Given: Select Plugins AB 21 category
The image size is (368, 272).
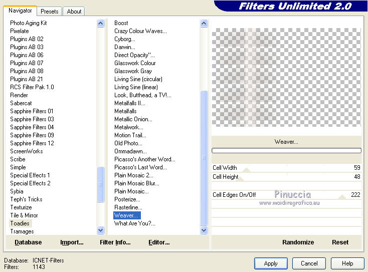Looking at the screenshot, I should (26, 79).
